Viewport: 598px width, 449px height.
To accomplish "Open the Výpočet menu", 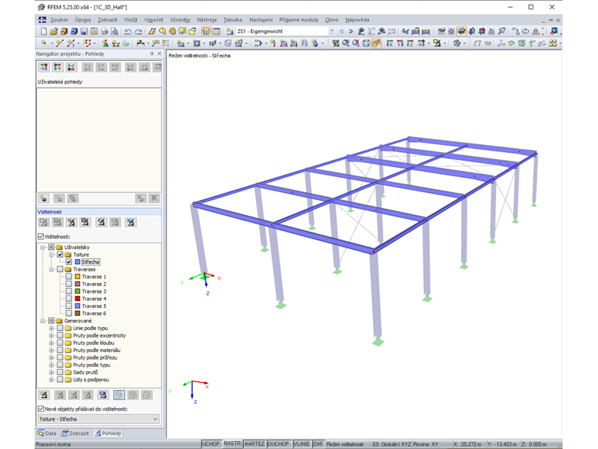I will [x=153, y=20].
